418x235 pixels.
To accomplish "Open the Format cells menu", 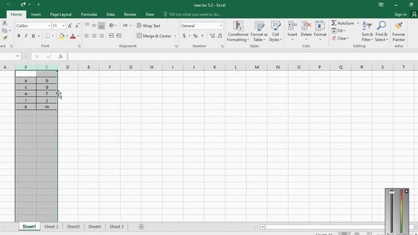I will click(x=320, y=31).
